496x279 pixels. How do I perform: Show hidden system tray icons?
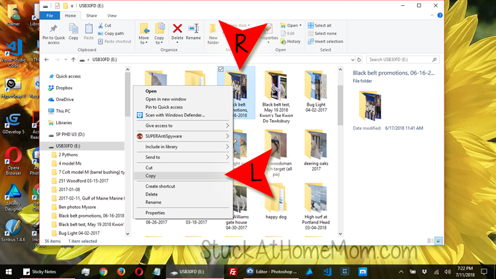click(x=401, y=272)
